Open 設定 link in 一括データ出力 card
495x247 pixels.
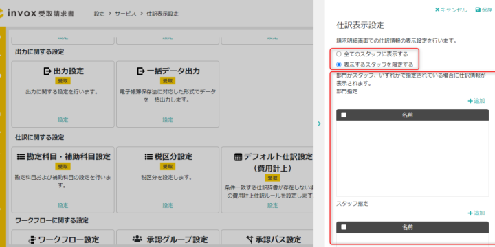coord(168,119)
